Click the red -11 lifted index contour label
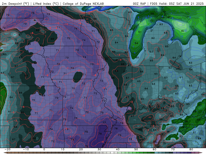This screenshot has width=206, height=154. coord(22,10)
